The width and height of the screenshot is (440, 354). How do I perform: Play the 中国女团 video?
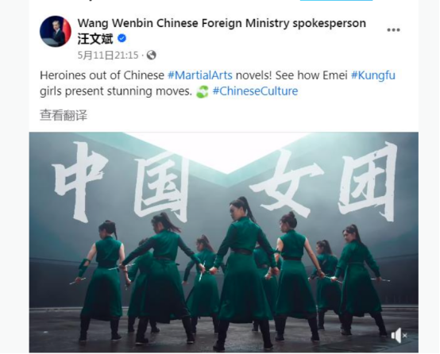point(224,242)
